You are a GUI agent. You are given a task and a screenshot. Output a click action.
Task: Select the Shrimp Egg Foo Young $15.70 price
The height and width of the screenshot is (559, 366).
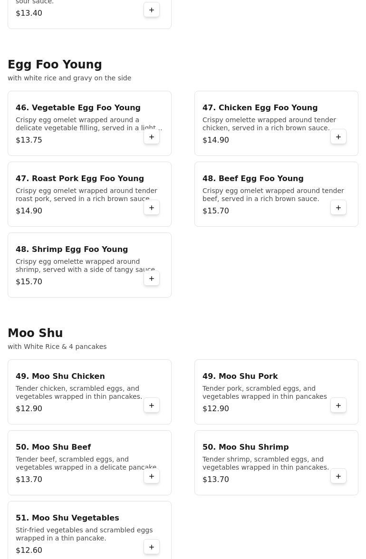[x=29, y=282]
